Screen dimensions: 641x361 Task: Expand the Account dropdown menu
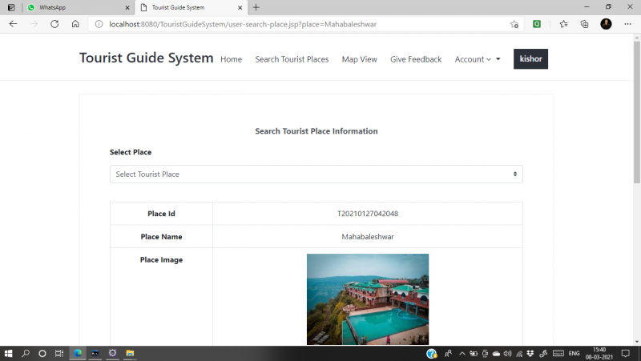pyautogui.click(x=478, y=59)
